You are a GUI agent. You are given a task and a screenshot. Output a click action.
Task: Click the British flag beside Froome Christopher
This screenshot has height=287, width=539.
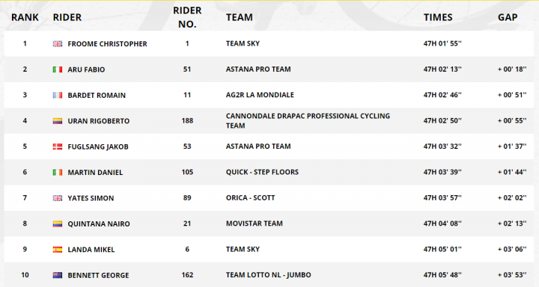click(58, 43)
